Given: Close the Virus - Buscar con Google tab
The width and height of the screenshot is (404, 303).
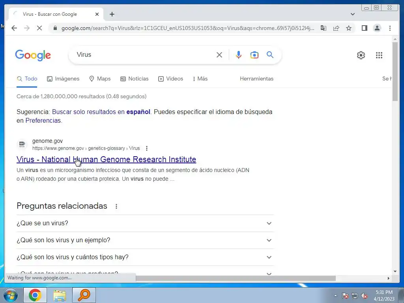Looking at the screenshot, I should pyautogui.click(x=97, y=14).
